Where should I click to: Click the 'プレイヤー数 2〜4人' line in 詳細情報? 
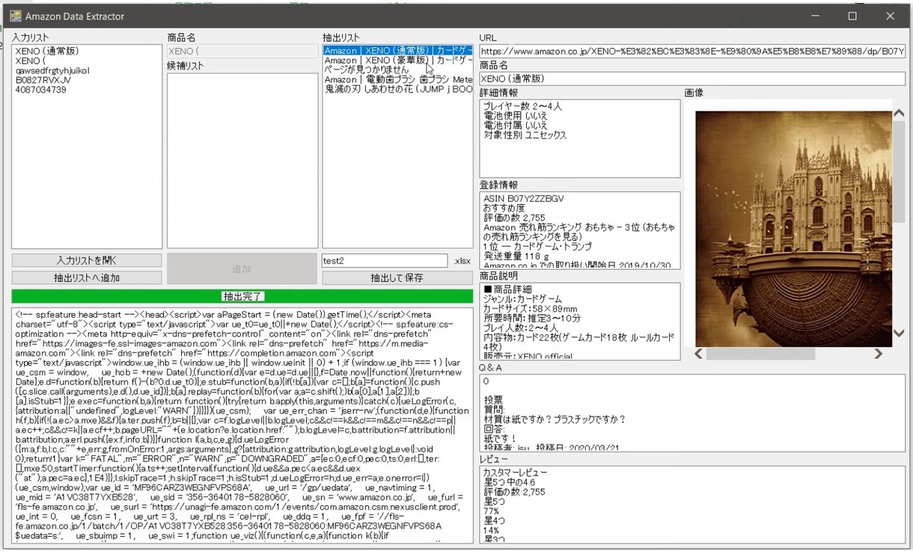[x=522, y=106]
